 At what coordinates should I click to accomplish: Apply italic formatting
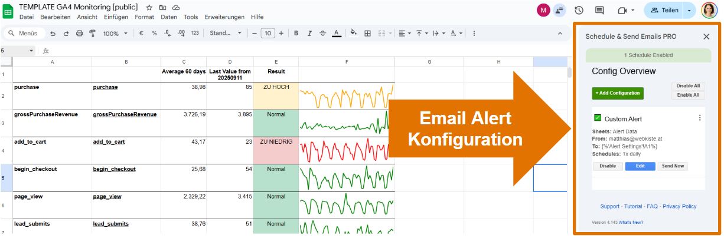309,34
